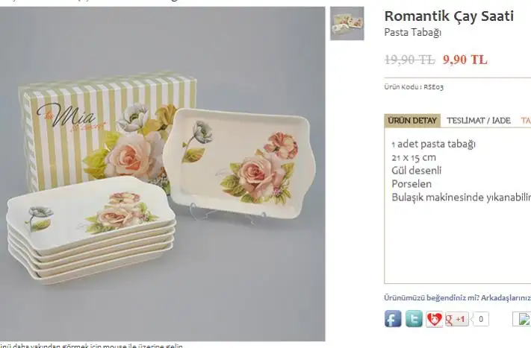Select the small product thumbnail
The height and width of the screenshot is (348, 531).
(347, 23)
